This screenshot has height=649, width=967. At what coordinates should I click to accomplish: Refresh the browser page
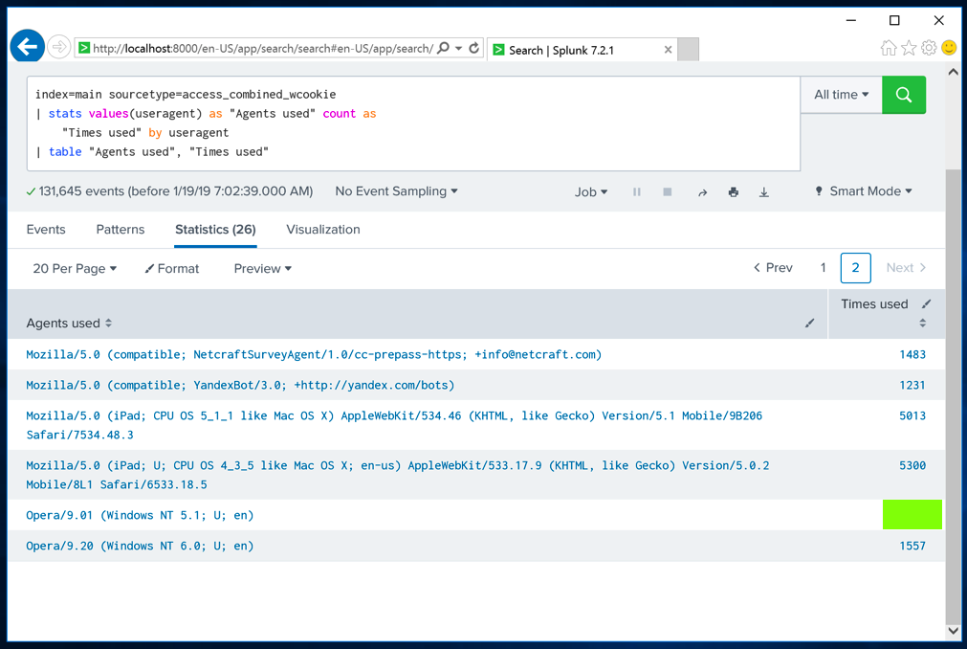coord(474,48)
